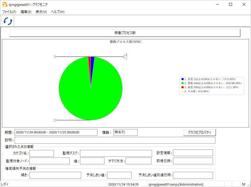Click the 予測しきい値到達日時 field
The height and width of the screenshot is (187, 251).
(193, 175)
